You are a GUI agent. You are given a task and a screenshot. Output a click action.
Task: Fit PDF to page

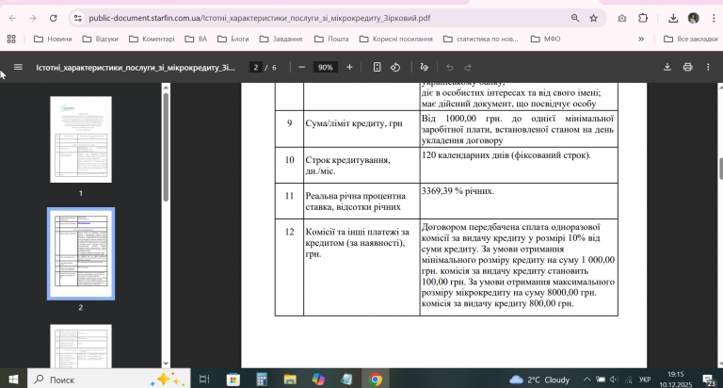377,68
